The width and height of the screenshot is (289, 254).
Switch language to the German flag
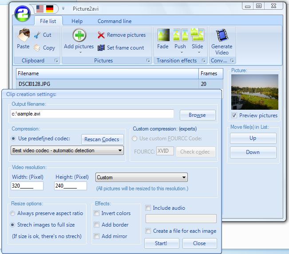coord(49,9)
